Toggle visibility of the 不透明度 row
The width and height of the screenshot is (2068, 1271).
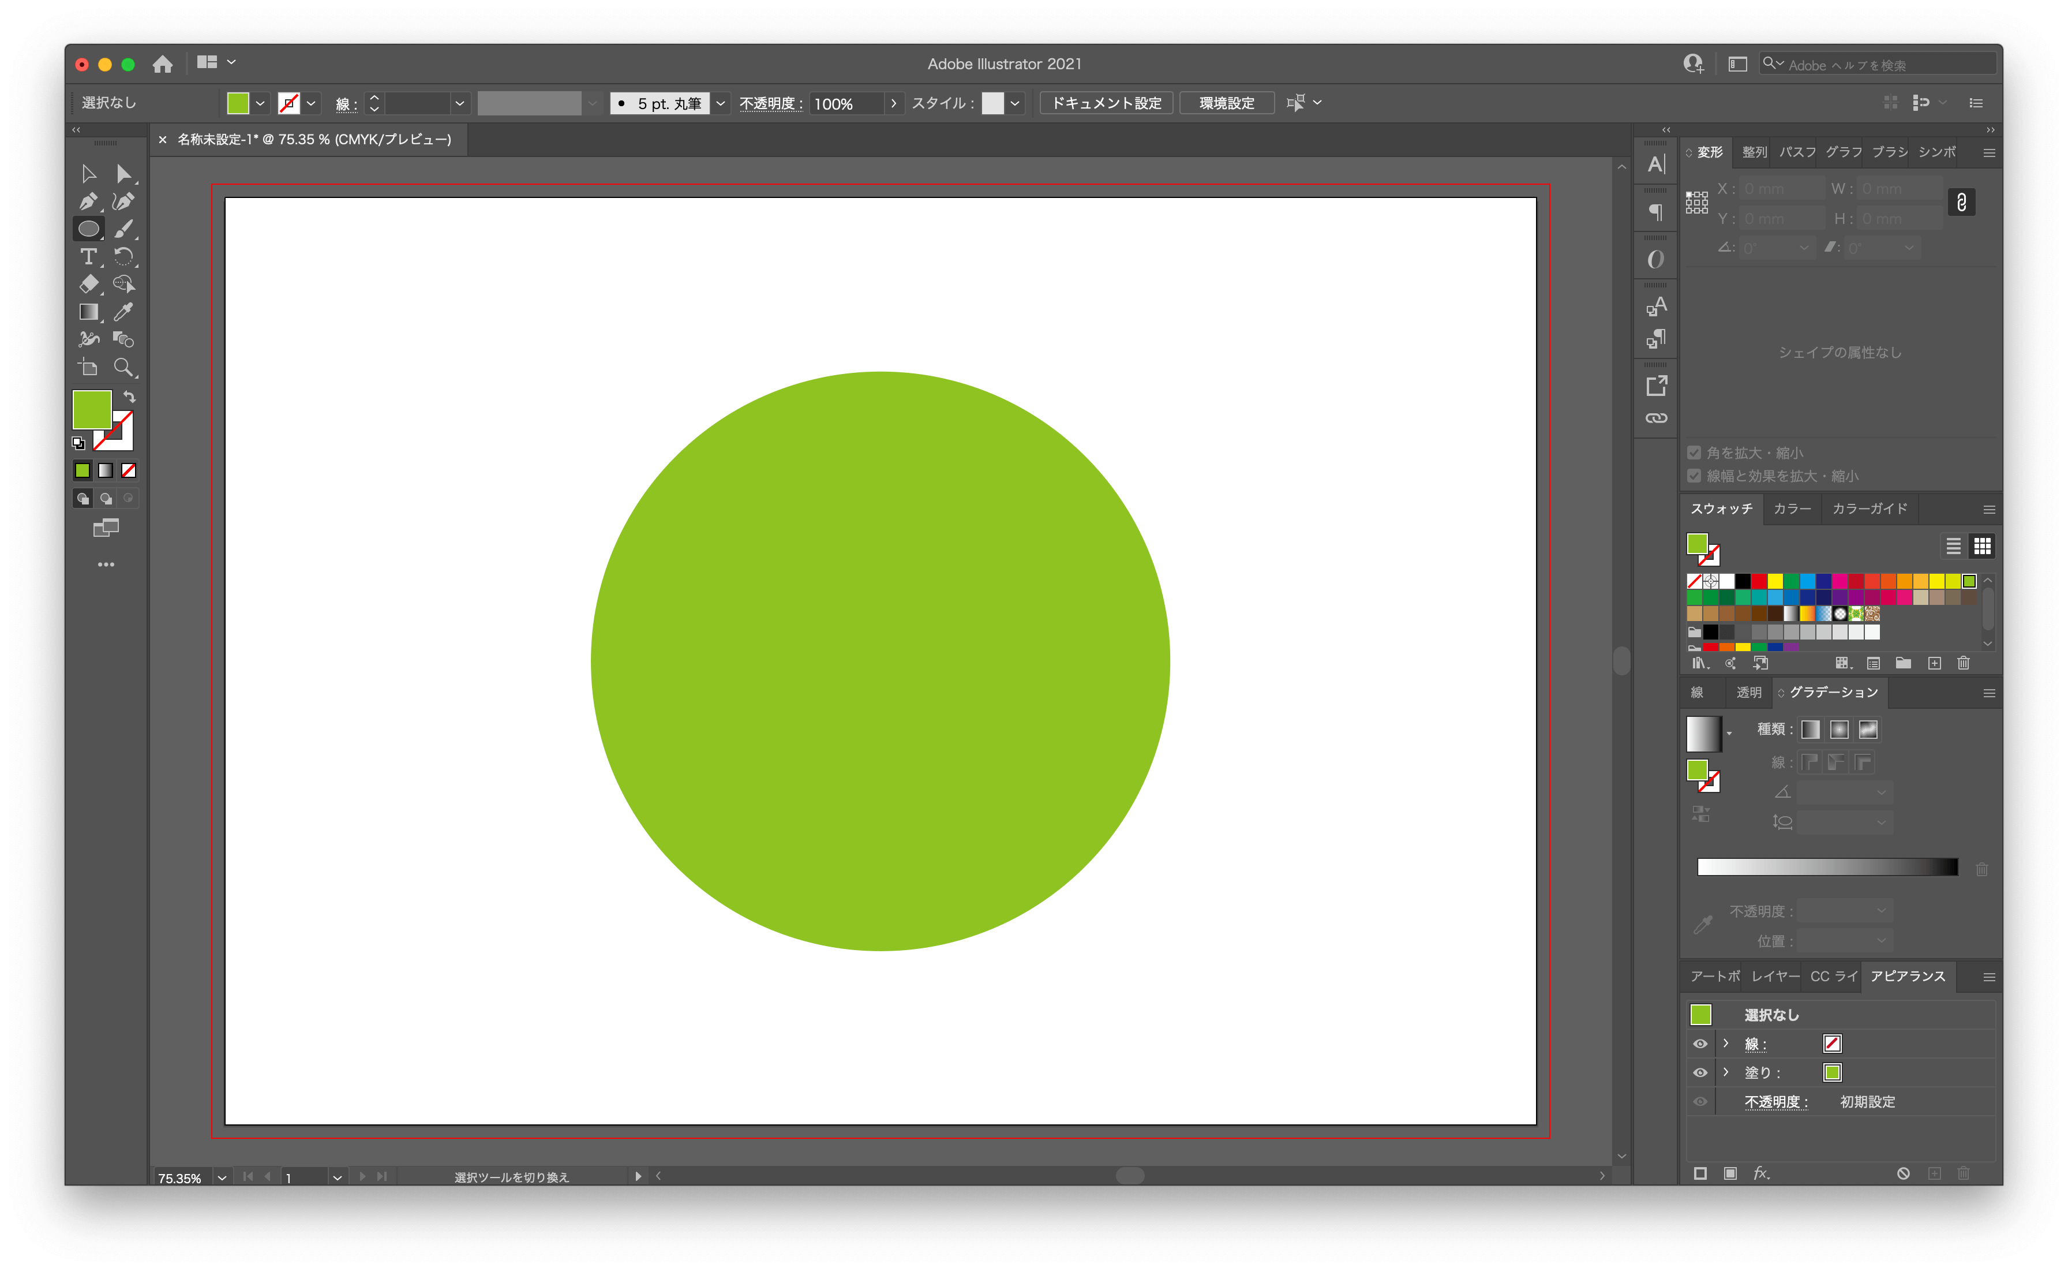point(1699,1101)
